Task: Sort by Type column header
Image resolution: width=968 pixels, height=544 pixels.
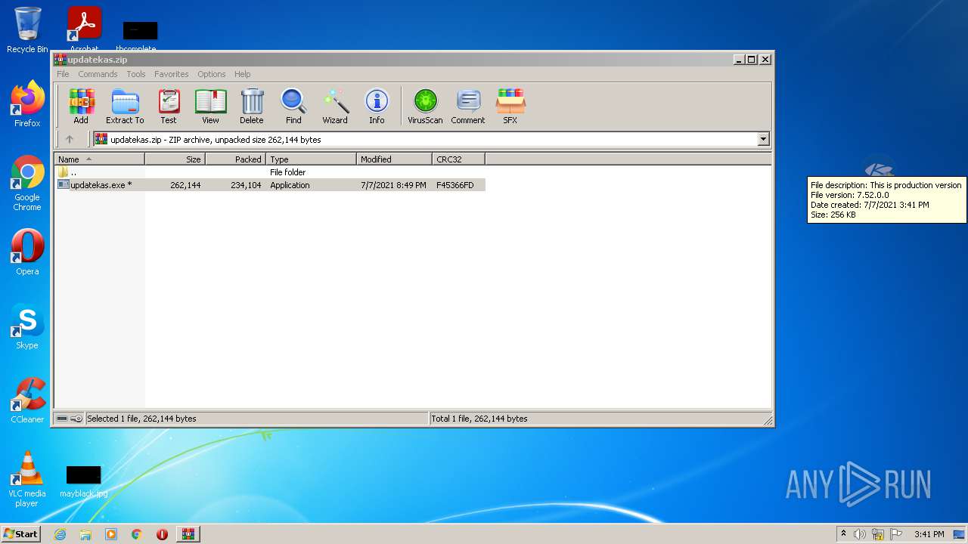Action: point(311,159)
